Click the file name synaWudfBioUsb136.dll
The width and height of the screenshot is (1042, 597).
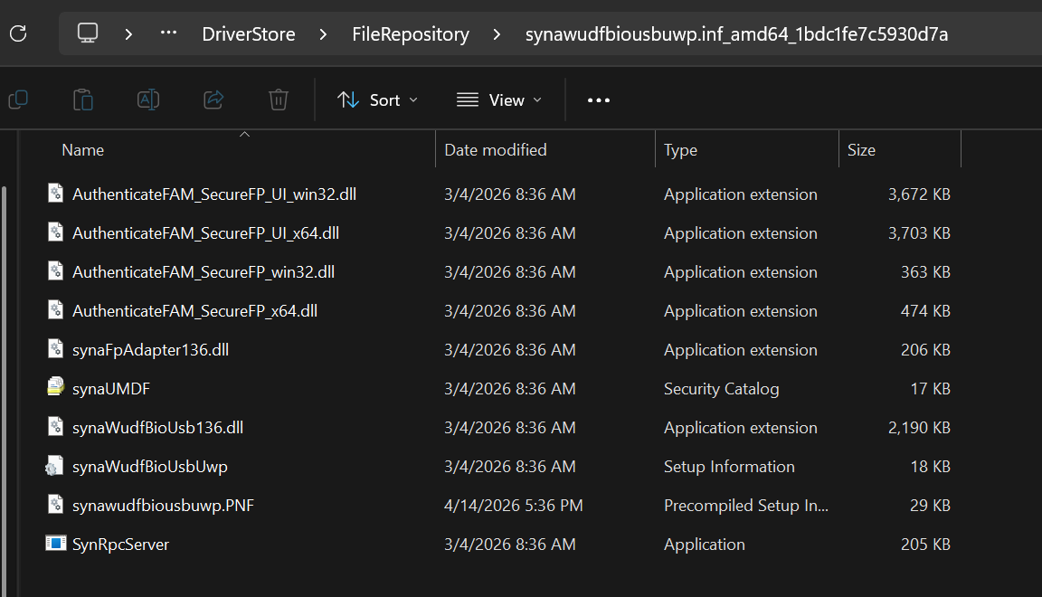(157, 428)
